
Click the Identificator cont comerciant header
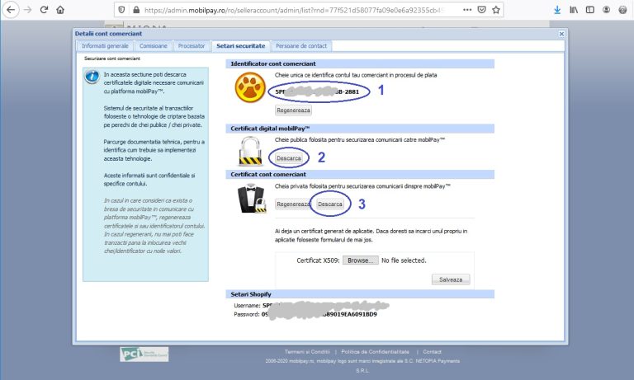(x=360, y=63)
